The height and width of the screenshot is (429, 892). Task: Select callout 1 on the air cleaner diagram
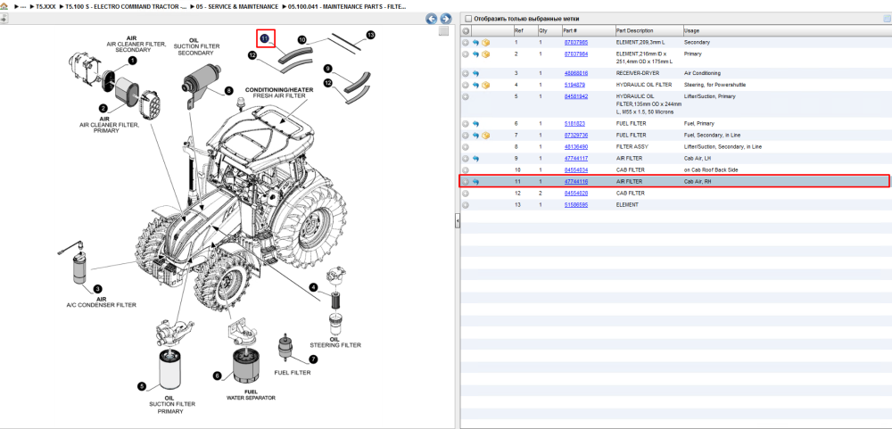(132, 61)
